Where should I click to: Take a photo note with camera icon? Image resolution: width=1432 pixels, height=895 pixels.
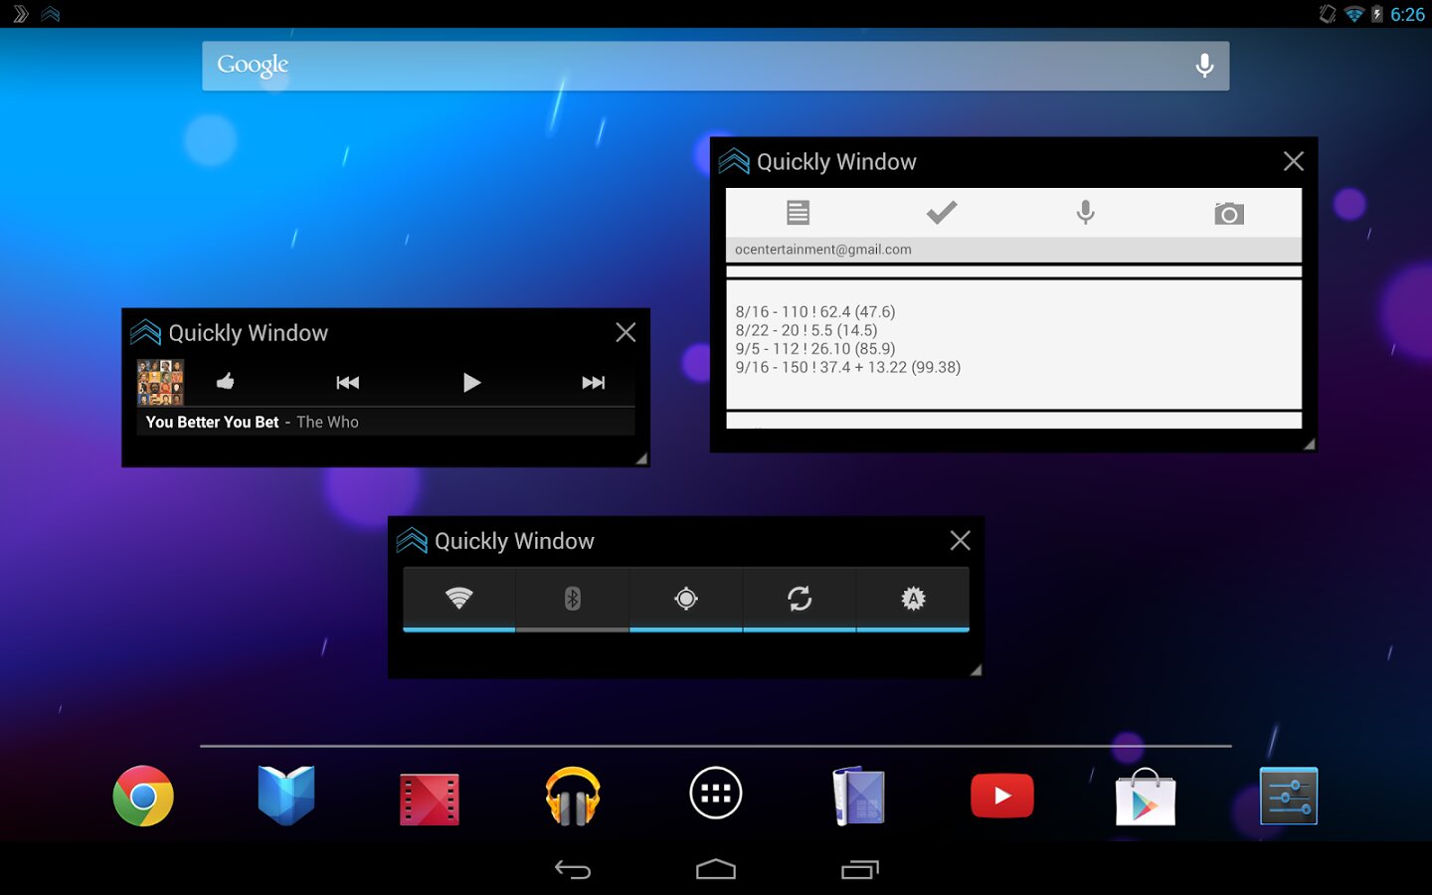pyautogui.click(x=1229, y=213)
